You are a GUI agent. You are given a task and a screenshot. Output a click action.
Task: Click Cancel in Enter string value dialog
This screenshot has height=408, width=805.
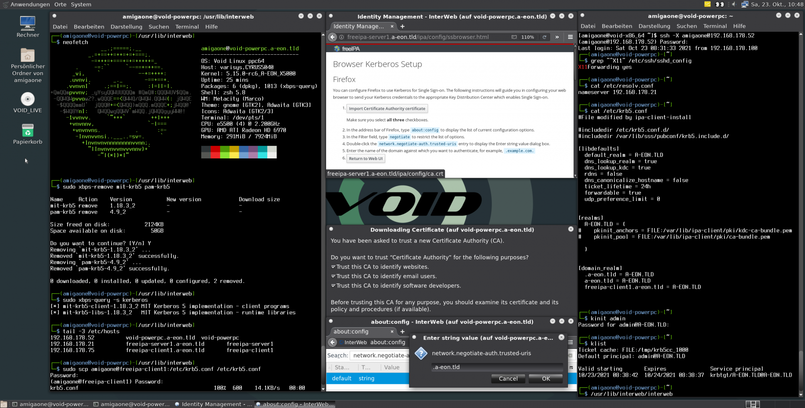(508, 379)
